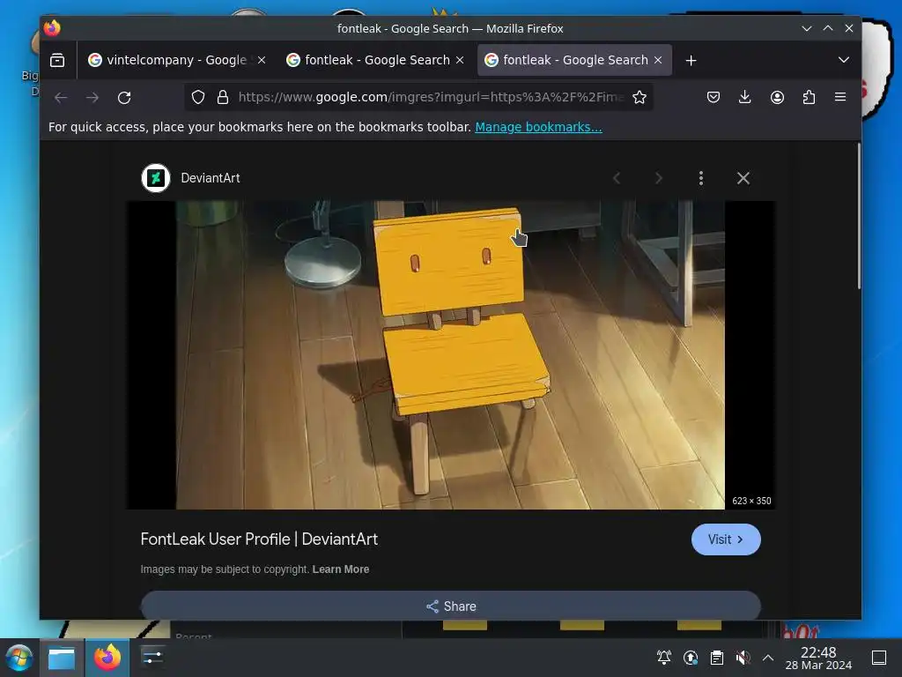Viewport: 902px width, 677px height.
Task: Open file manager from taskbar
Action: 62,658
